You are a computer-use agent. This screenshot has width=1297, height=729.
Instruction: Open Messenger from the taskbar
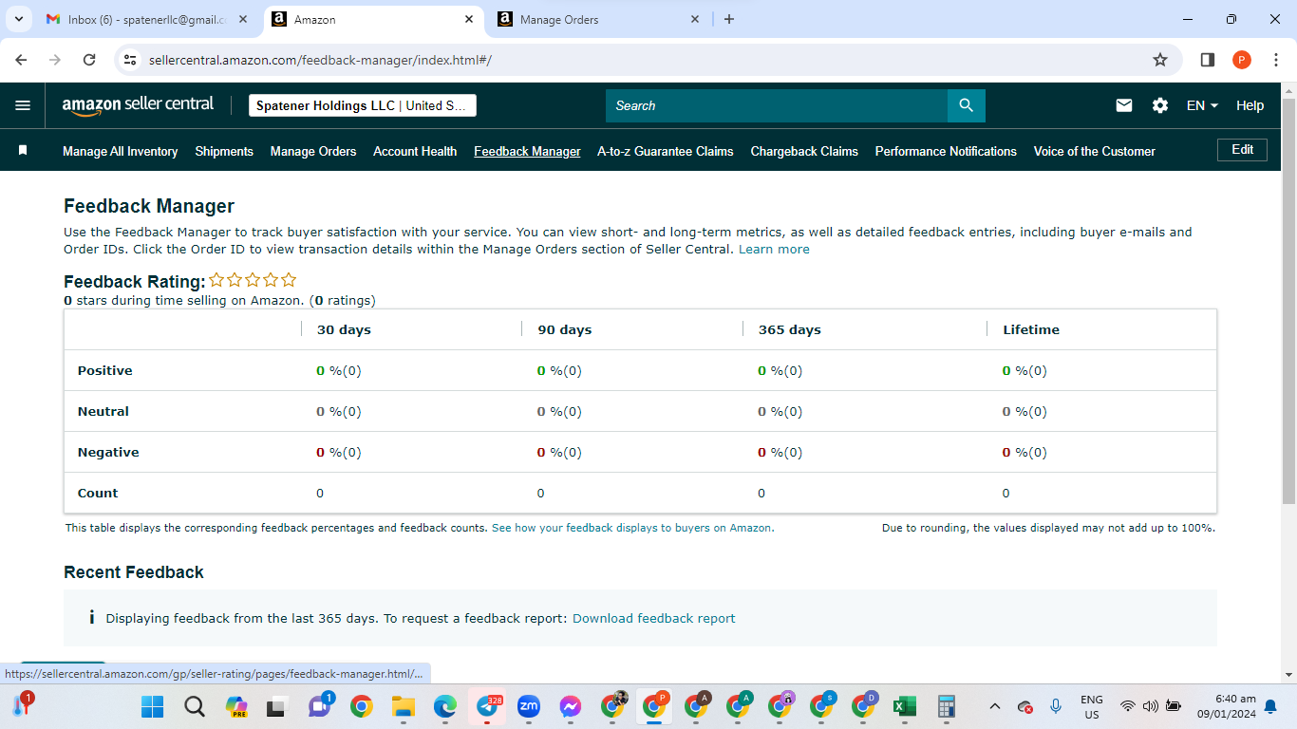[571, 706]
